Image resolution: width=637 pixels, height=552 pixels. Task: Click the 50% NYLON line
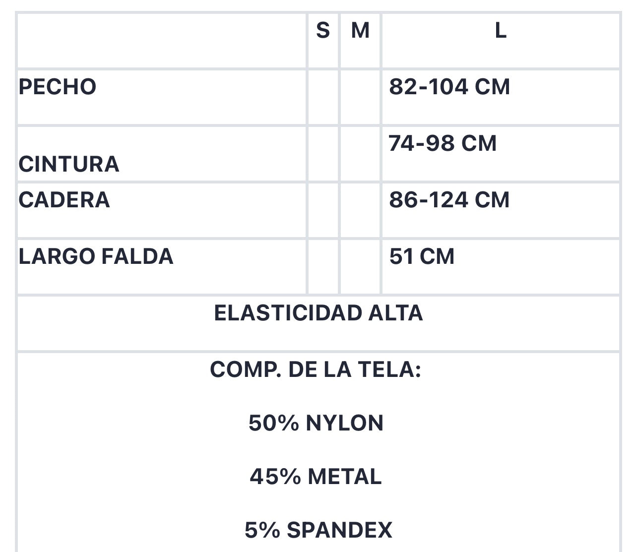pyautogui.click(x=316, y=423)
